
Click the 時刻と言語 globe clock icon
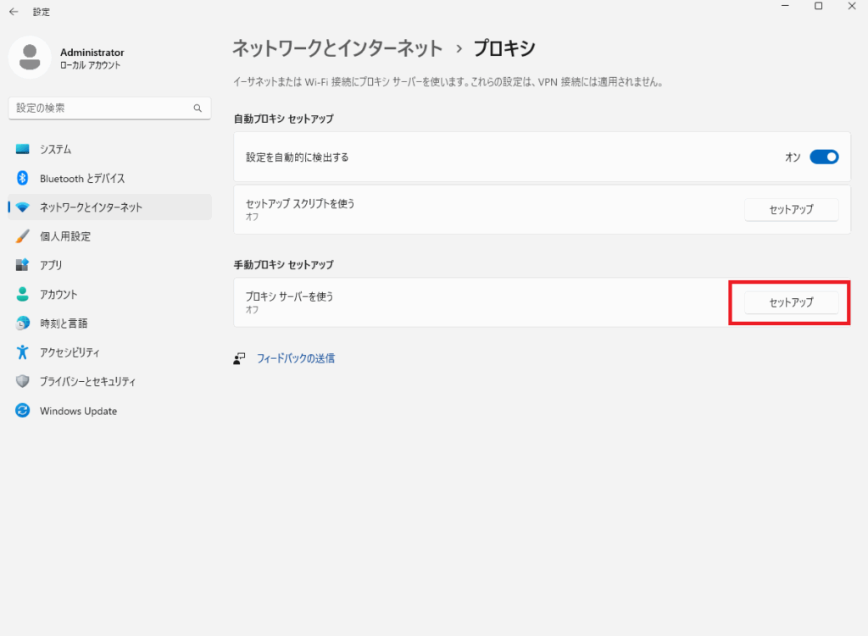[23, 324]
